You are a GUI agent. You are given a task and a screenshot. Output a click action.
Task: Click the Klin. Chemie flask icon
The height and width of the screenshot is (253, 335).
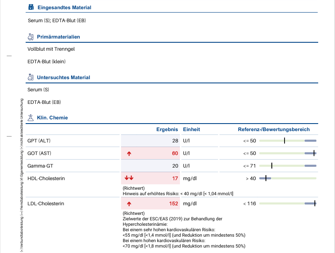(30, 118)
